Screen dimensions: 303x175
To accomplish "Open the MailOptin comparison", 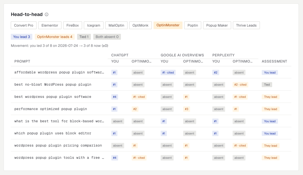I will (116, 25).
